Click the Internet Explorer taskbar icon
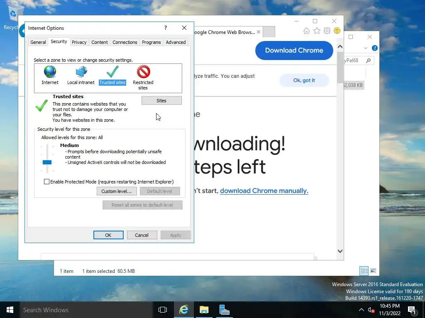 pos(184,310)
